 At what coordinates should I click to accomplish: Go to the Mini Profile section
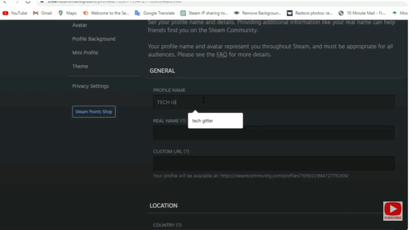(x=85, y=53)
